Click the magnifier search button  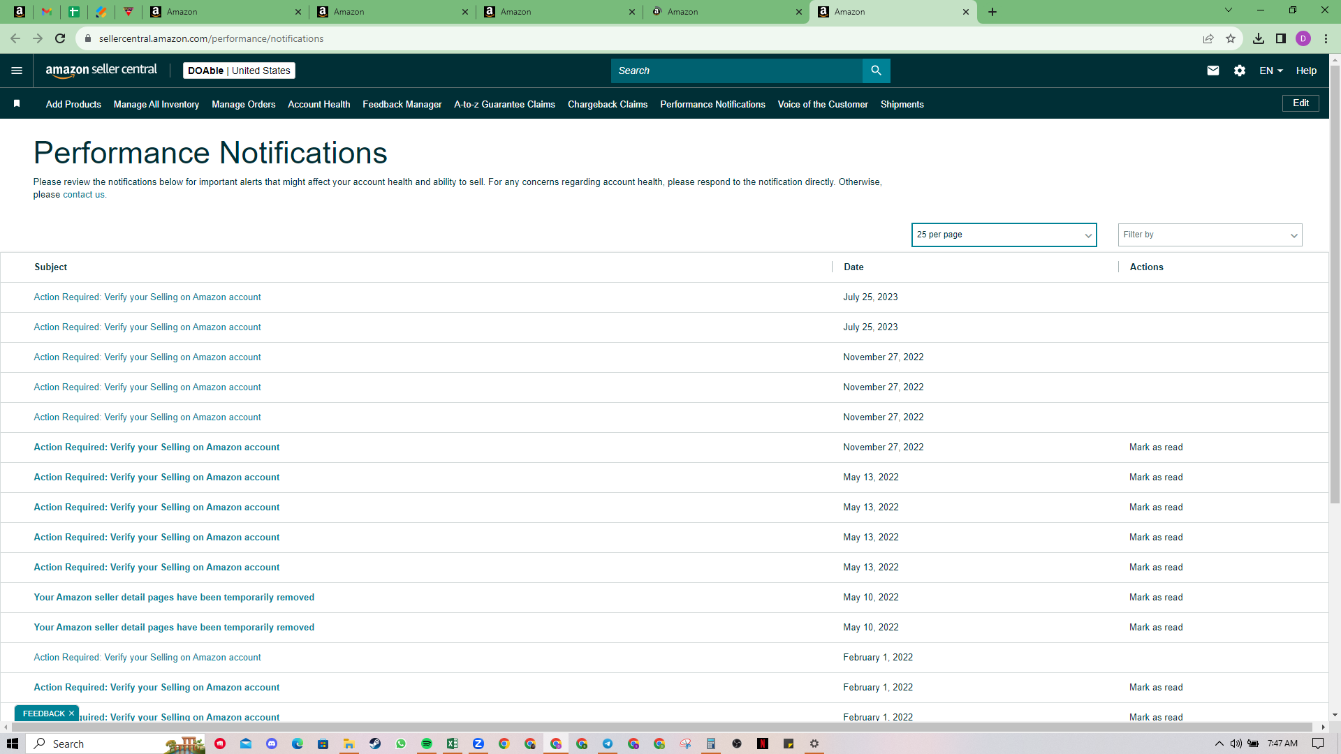876,71
